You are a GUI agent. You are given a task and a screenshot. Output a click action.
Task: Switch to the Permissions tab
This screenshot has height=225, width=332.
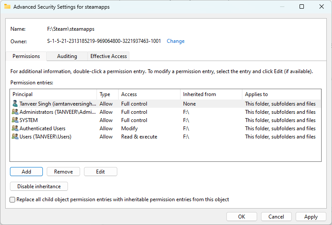[x=26, y=56]
